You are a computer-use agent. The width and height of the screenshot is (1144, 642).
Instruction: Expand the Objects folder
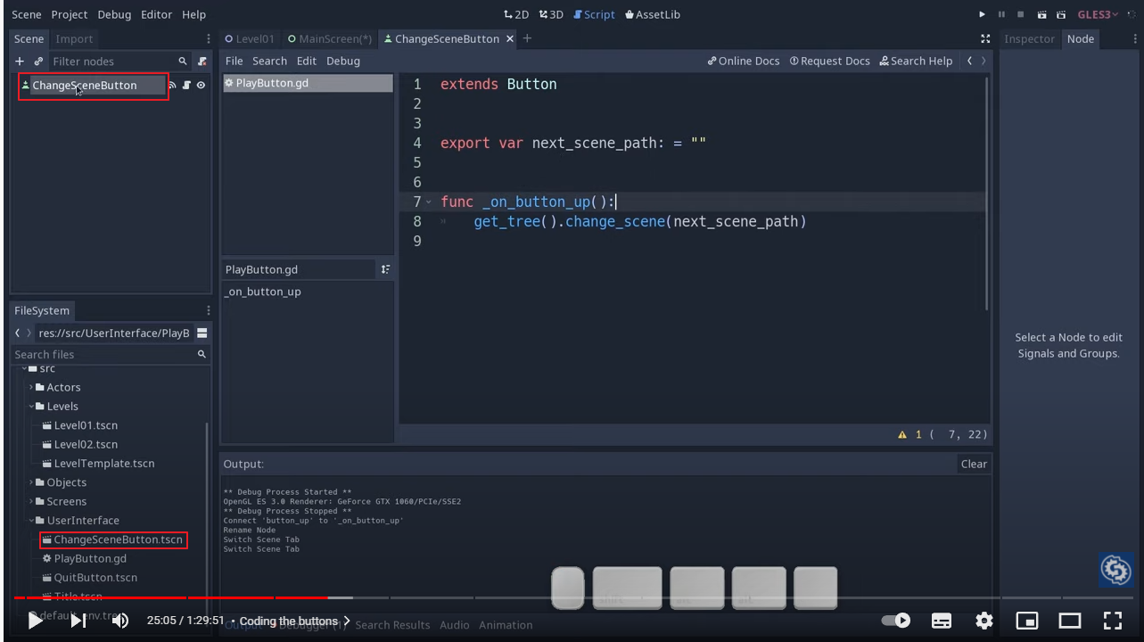pos(31,482)
